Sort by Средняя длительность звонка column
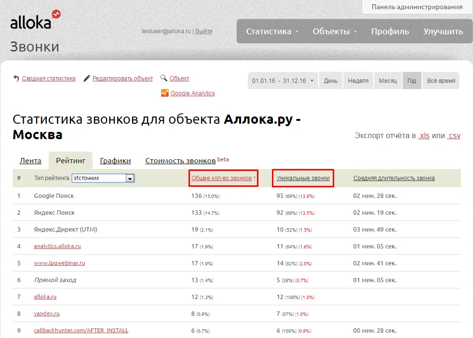This screenshot has height=338, width=473. pyautogui.click(x=394, y=178)
